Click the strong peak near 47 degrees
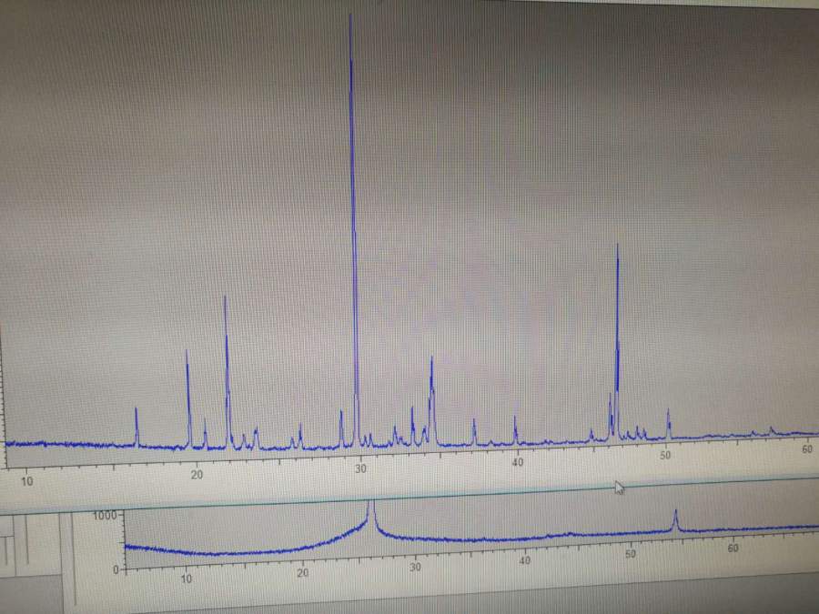This screenshot has height=614, width=819. pyautogui.click(x=617, y=342)
